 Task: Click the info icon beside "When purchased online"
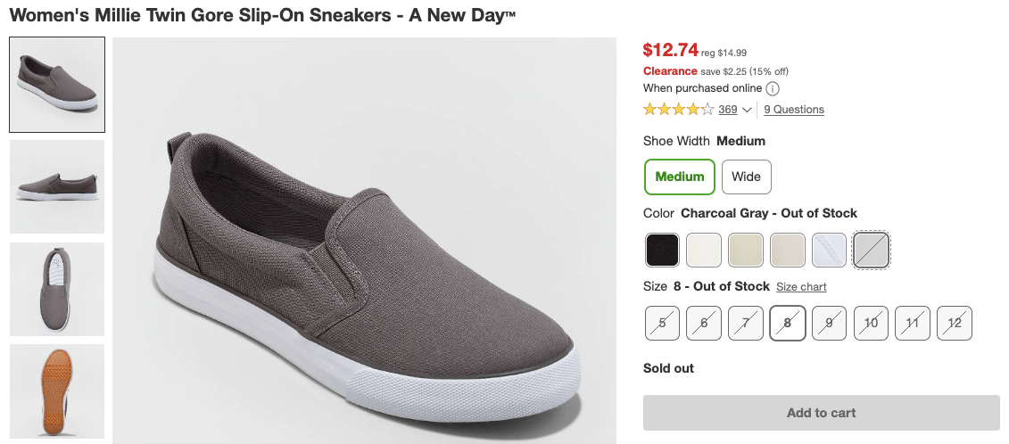773,88
